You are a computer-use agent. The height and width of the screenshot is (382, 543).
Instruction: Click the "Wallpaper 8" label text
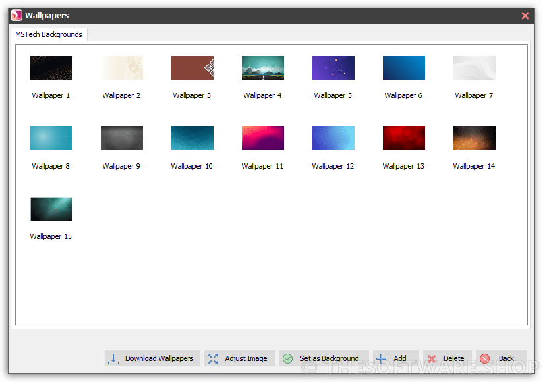[x=51, y=166]
